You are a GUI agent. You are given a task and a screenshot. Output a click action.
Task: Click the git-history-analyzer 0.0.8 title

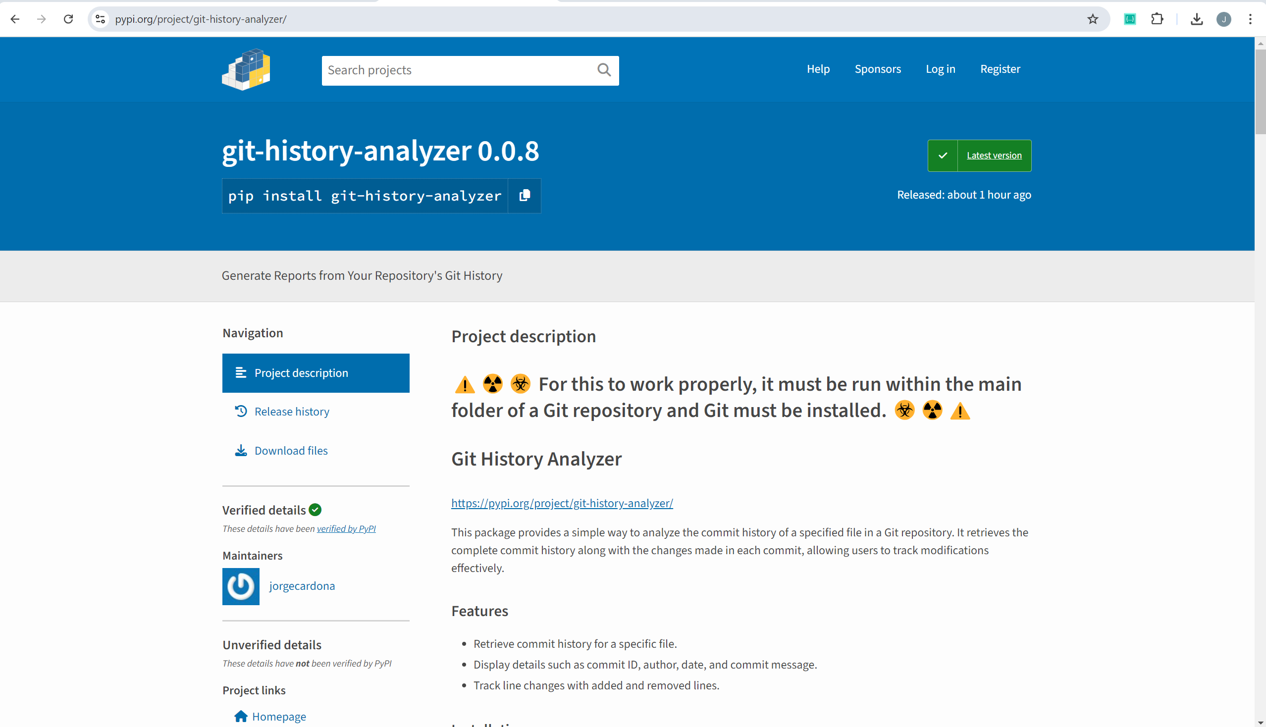click(x=380, y=150)
